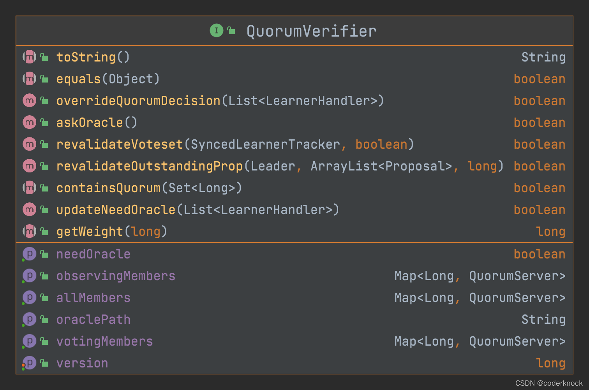Click the Map<Long, QuorumServer> type of votingMembers
The width and height of the screenshot is (589, 390).
click(x=480, y=341)
